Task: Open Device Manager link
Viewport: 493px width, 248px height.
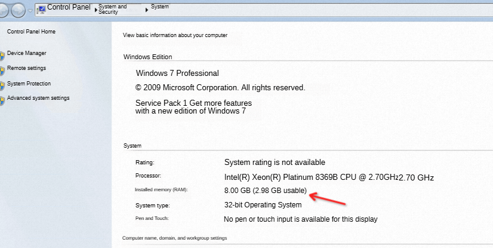Action: click(27, 53)
